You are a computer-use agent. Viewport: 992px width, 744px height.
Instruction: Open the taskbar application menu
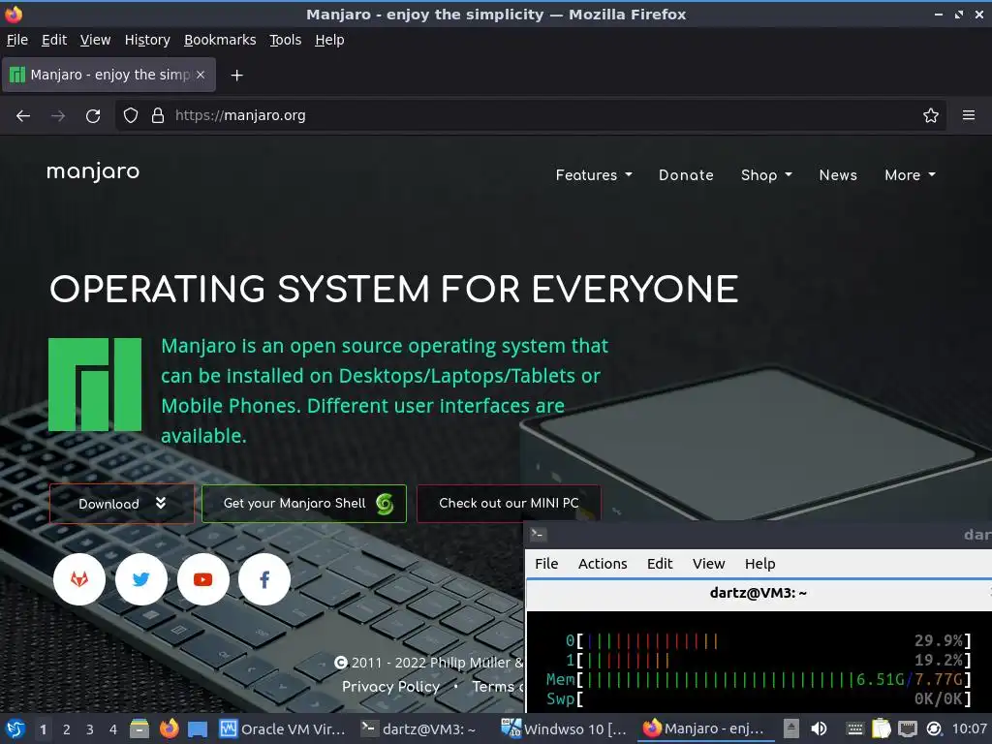click(x=15, y=728)
